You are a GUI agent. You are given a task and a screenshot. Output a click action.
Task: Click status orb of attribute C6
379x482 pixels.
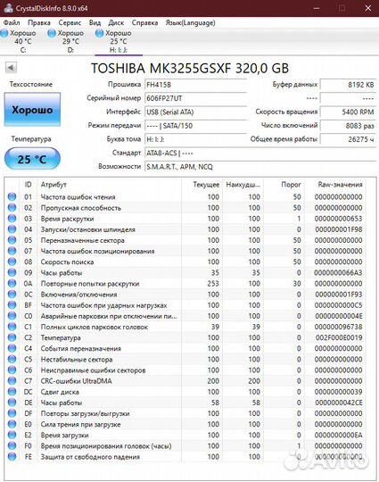[12, 370]
